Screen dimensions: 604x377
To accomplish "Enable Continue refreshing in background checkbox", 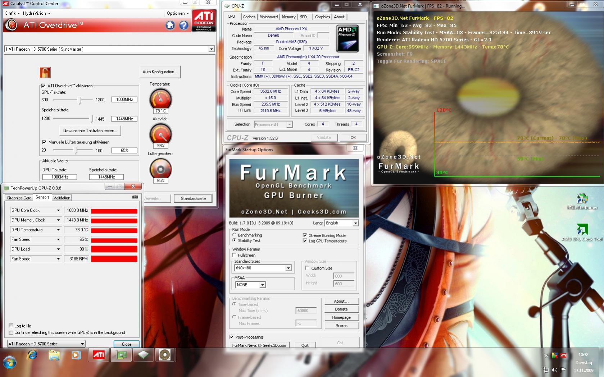I will pyautogui.click(x=11, y=332).
